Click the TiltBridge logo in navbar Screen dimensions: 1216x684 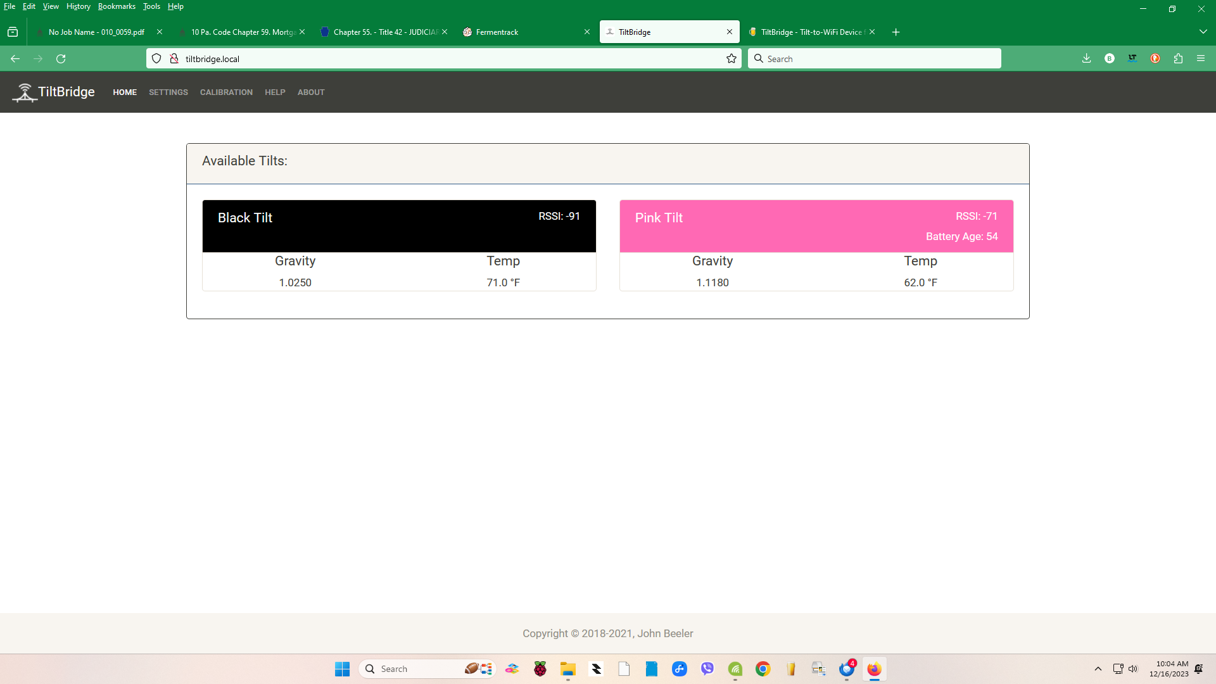(54, 92)
